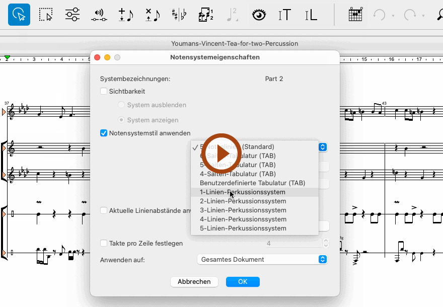This screenshot has height=307, width=443.
Task: Click the search magnifier icon
Action: coord(439,15)
